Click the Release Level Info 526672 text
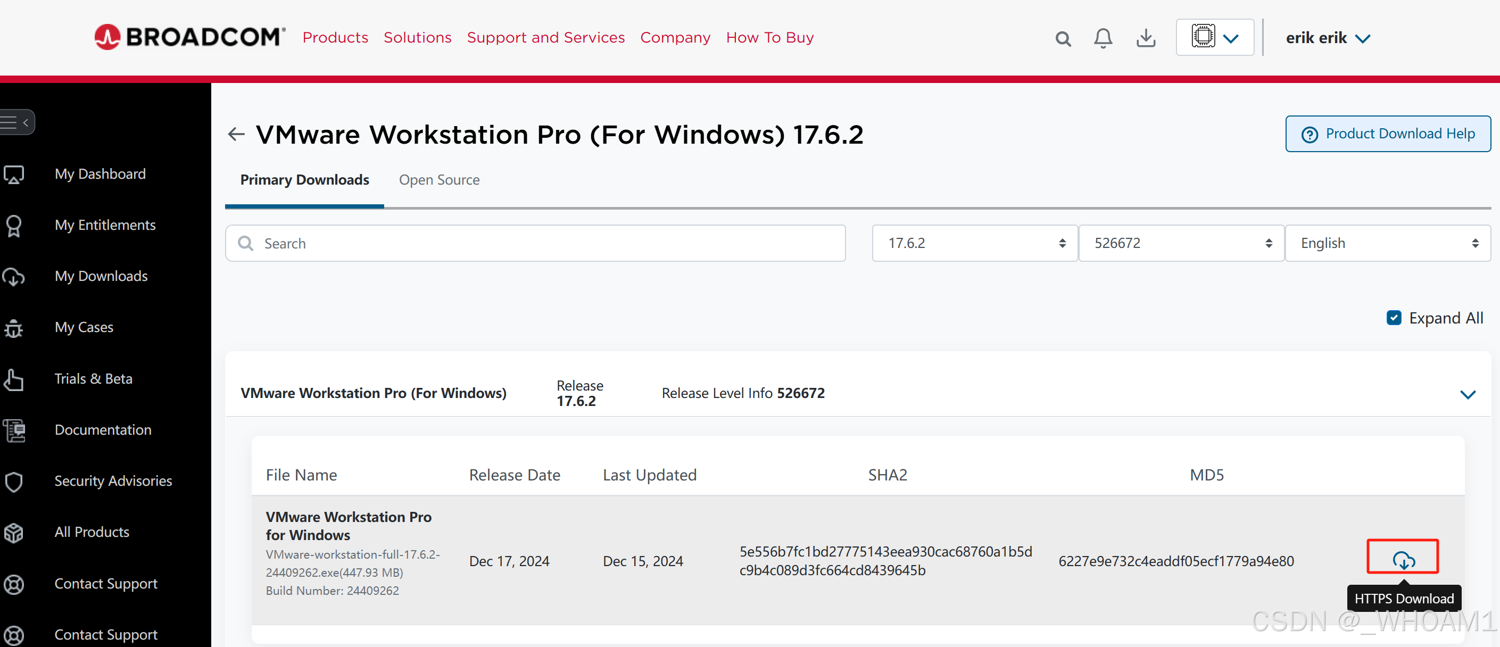The width and height of the screenshot is (1500, 647). click(x=743, y=394)
